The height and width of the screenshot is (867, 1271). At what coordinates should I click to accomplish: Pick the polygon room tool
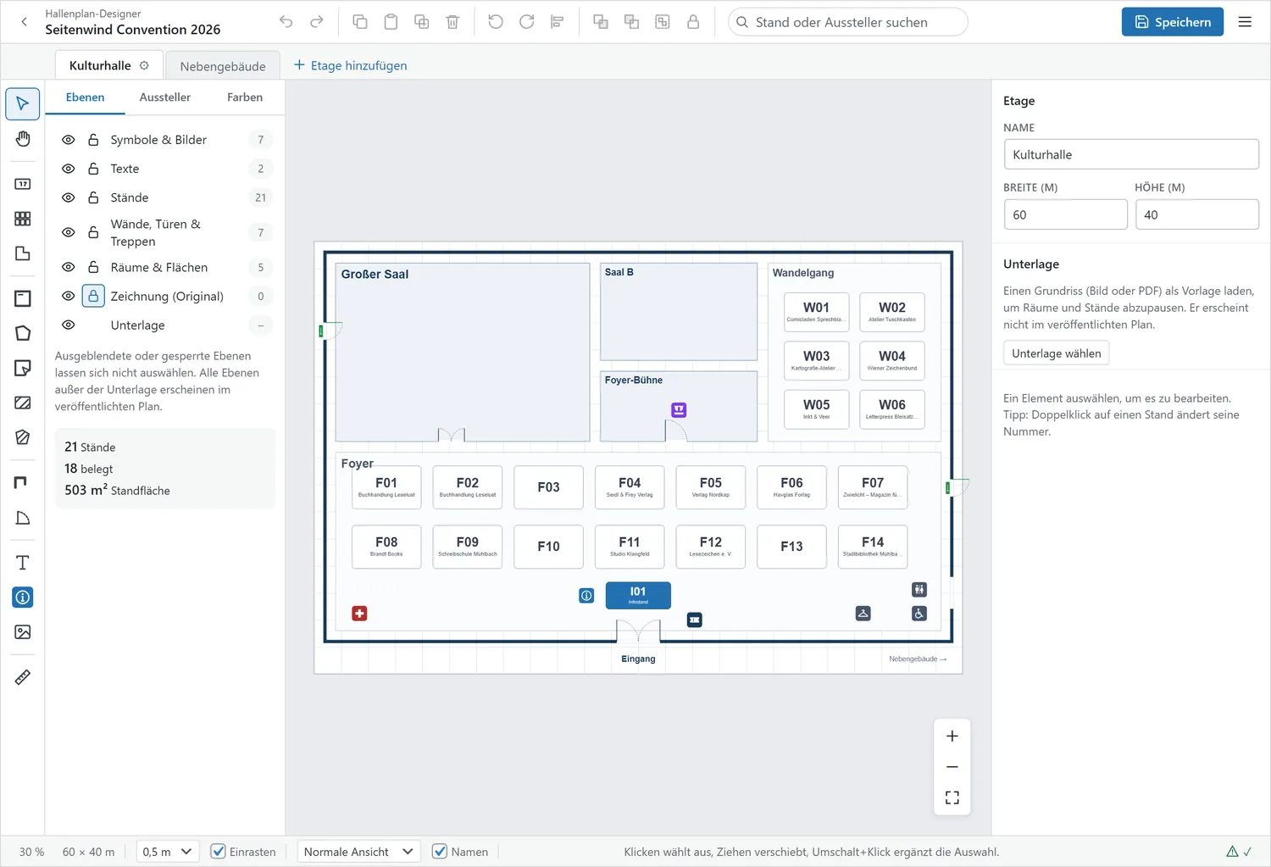pos(23,333)
